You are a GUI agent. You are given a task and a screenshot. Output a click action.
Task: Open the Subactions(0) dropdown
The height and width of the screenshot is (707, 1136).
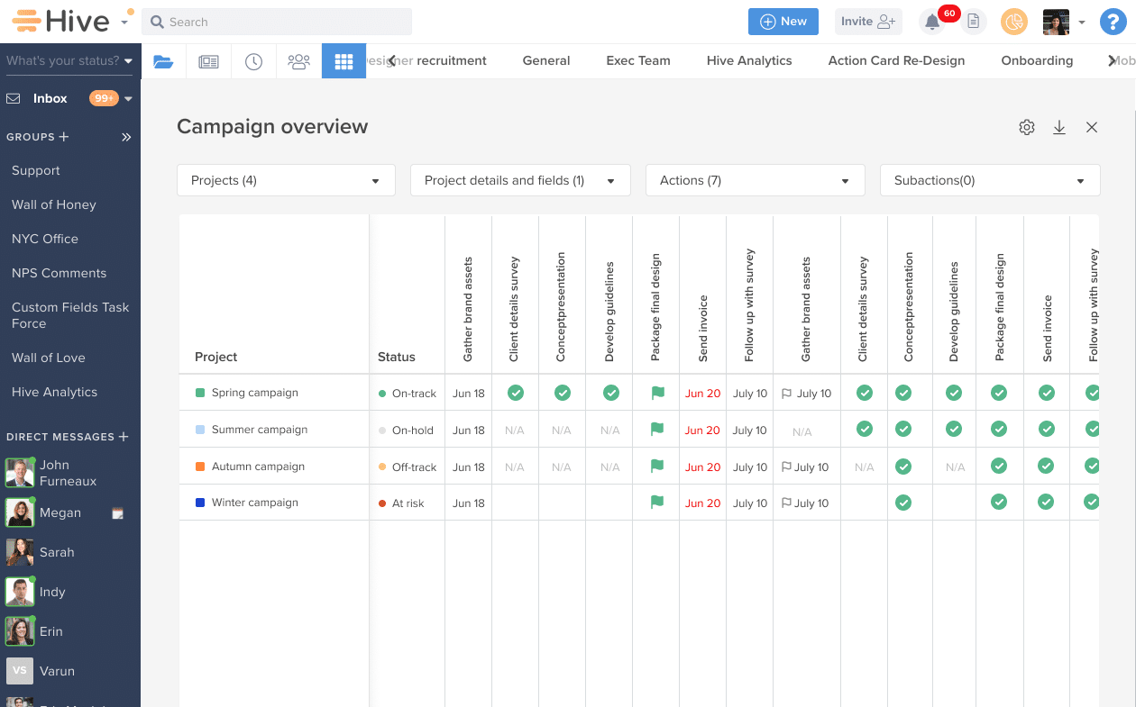tap(990, 180)
